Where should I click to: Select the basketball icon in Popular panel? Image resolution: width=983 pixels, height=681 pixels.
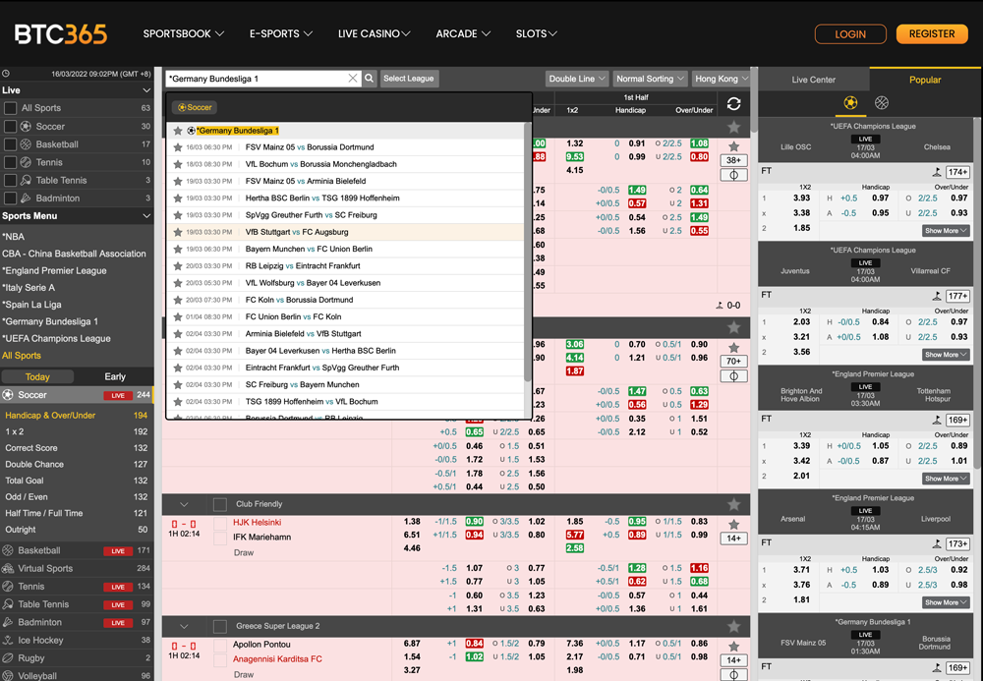tap(882, 103)
